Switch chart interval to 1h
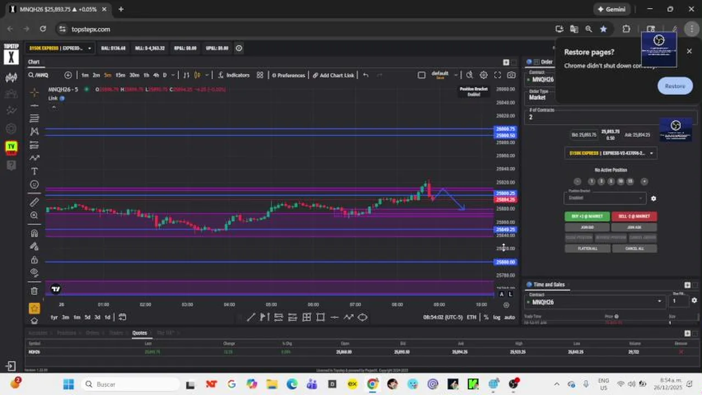This screenshot has height=395, width=702. tap(146, 75)
